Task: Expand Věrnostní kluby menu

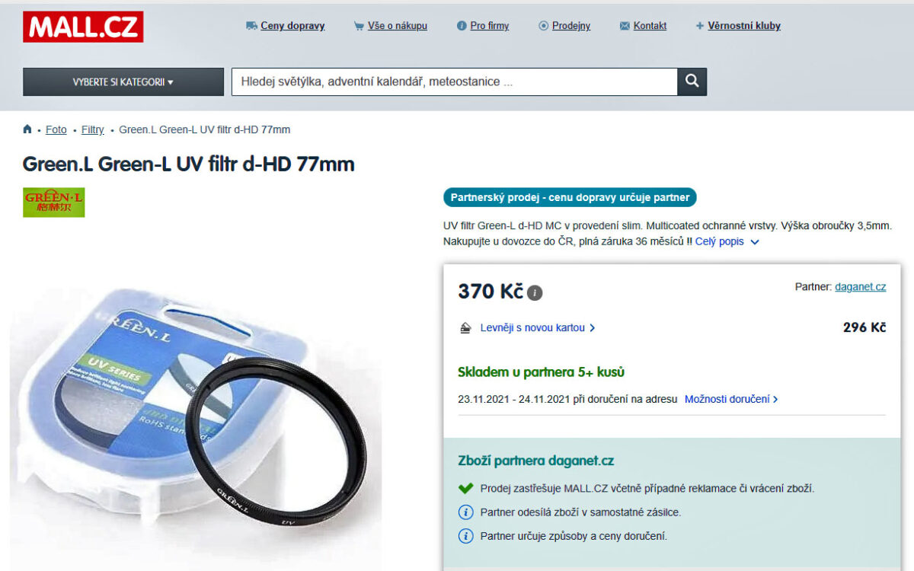Action: click(x=738, y=26)
